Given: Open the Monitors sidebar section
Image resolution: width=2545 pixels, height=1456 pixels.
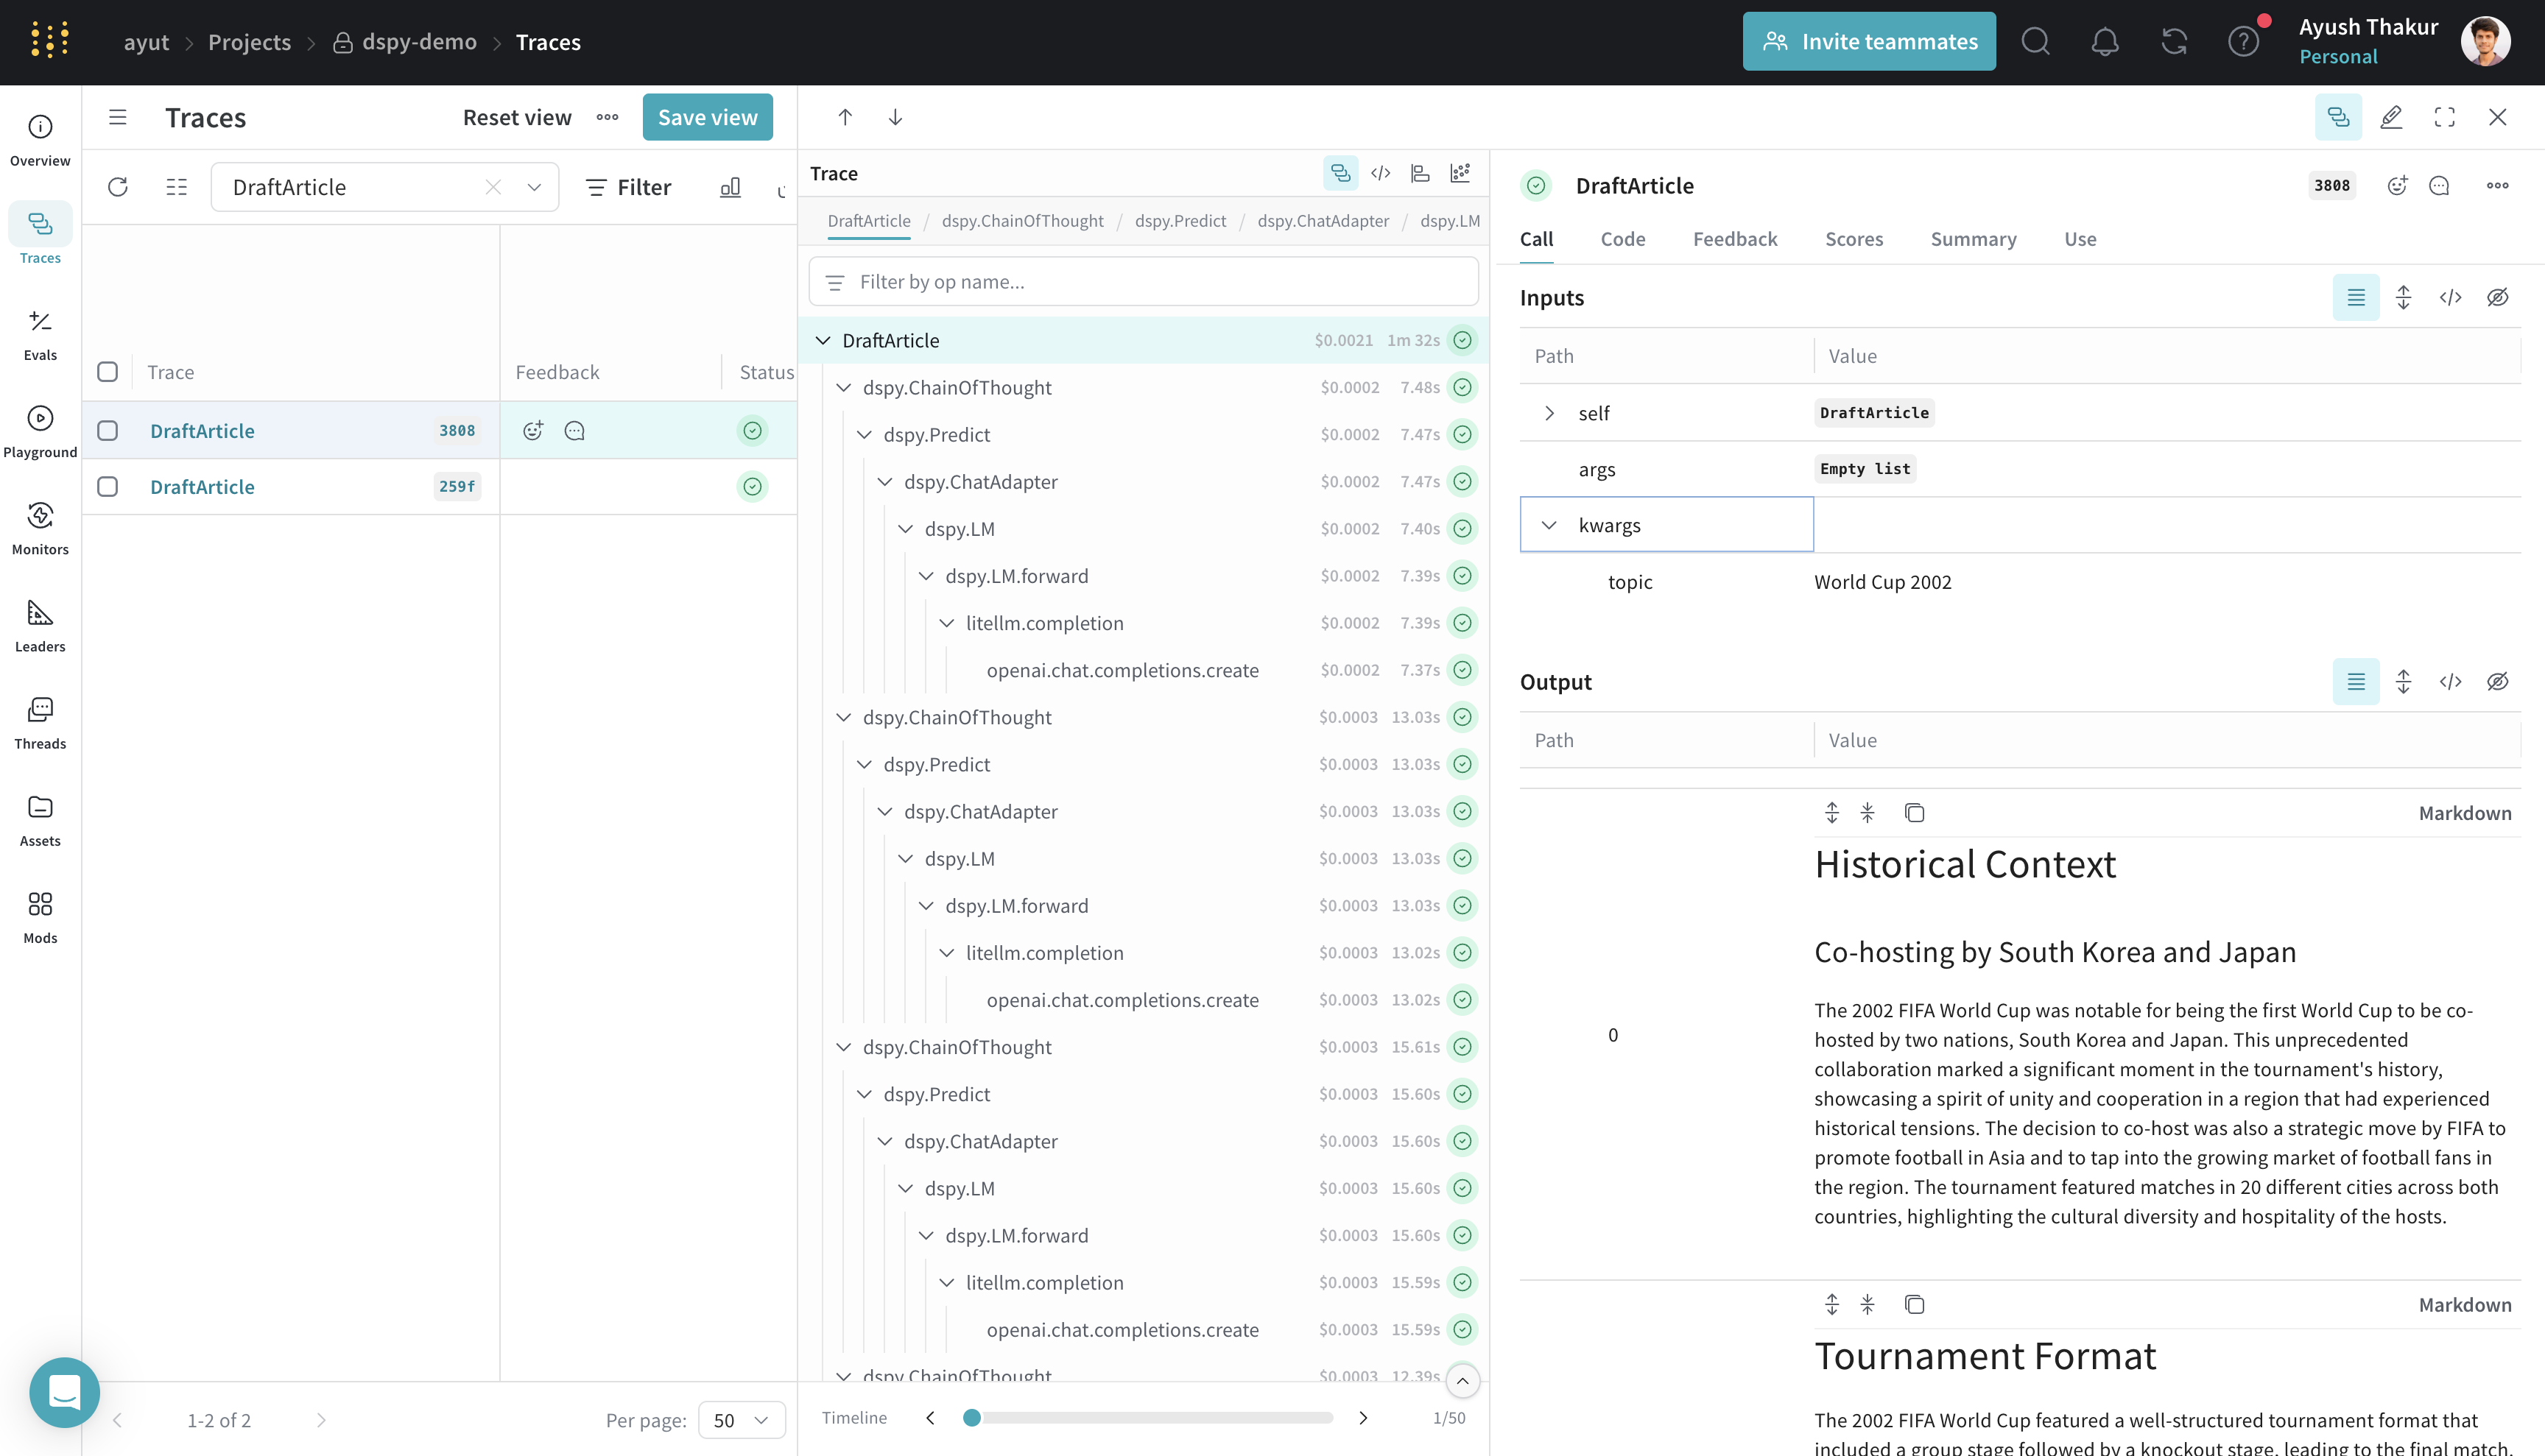Looking at the screenshot, I should tap(40, 528).
